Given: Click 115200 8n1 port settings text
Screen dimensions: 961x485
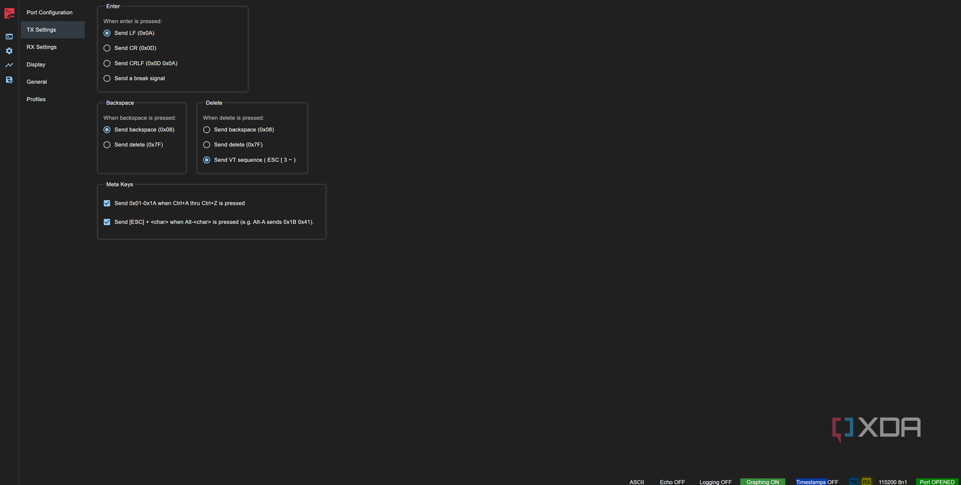Looking at the screenshot, I should pos(892,482).
